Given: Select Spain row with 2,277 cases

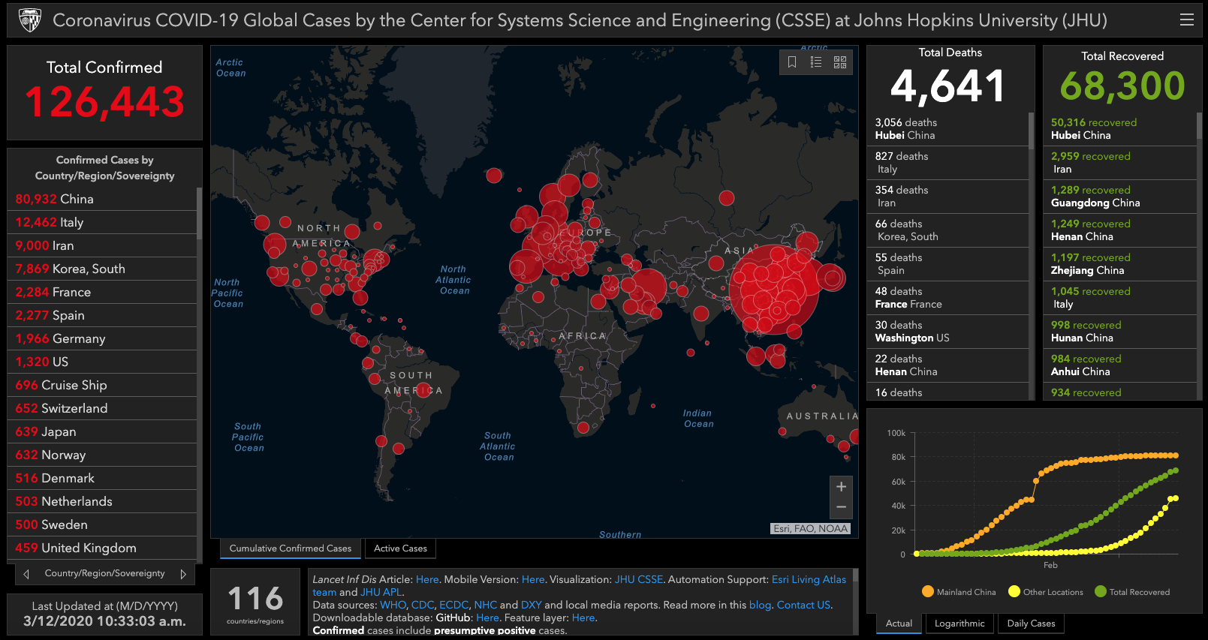Looking at the screenshot, I should point(102,315).
